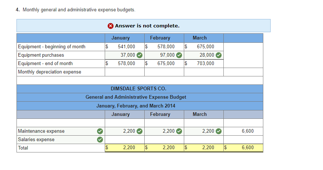Click February Total row amount 2,200
The image size is (323, 170).
coord(169,148)
